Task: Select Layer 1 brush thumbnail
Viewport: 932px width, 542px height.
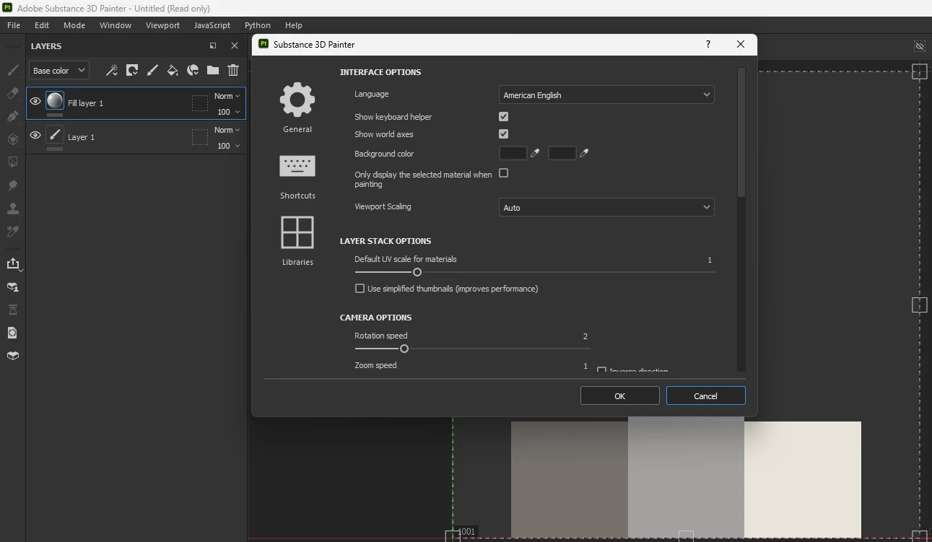Action: click(55, 134)
